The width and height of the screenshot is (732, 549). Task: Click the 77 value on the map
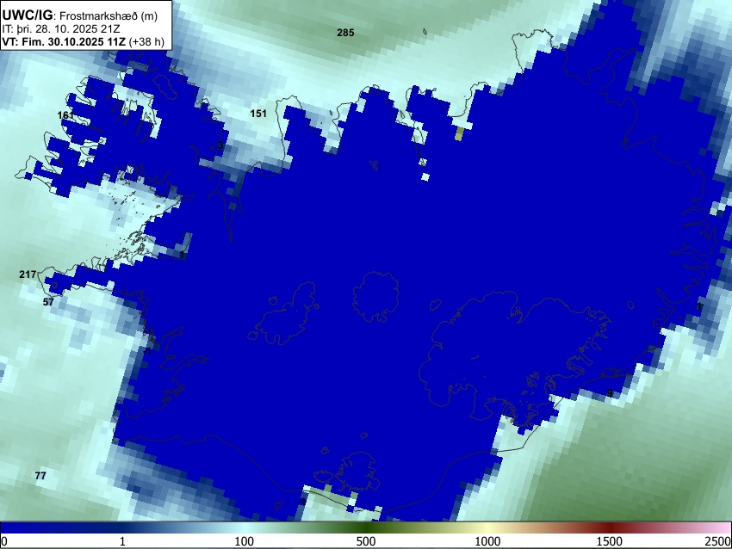click(x=40, y=476)
